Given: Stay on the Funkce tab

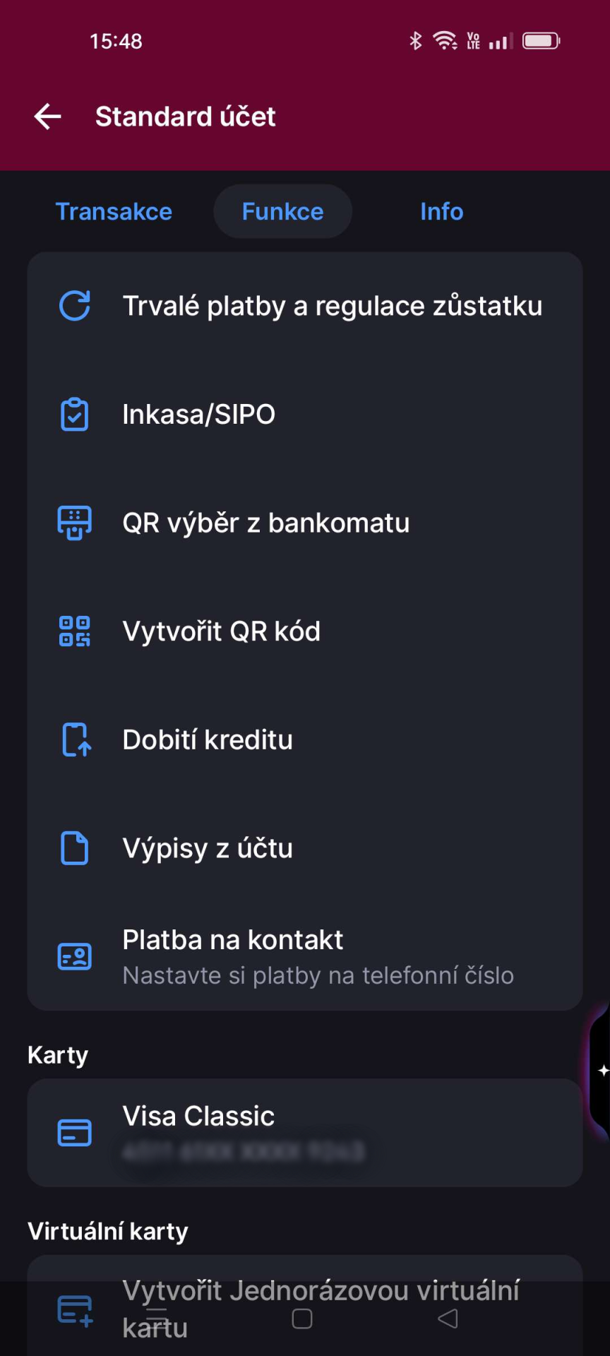Looking at the screenshot, I should pyautogui.click(x=282, y=210).
